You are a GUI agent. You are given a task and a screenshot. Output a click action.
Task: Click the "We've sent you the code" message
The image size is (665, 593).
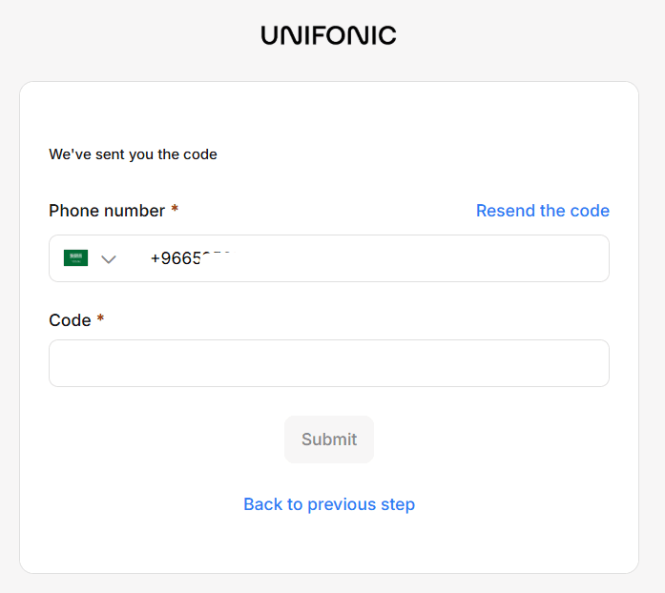tap(133, 154)
